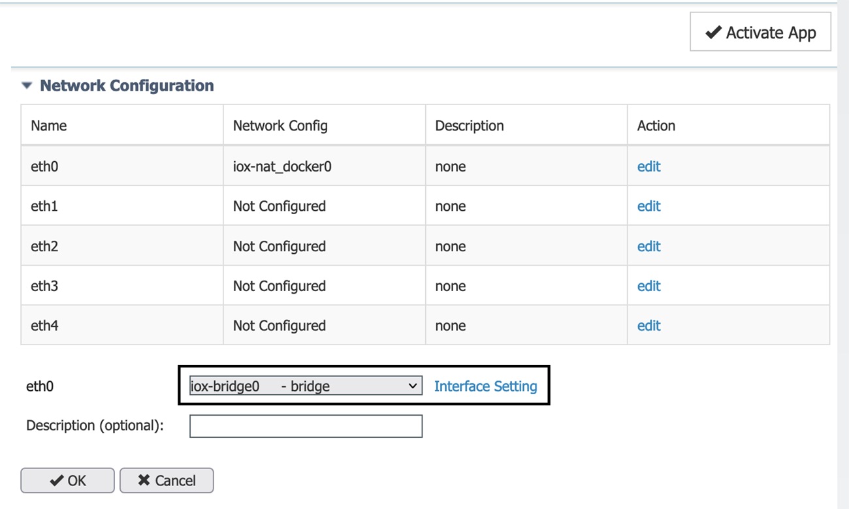Image resolution: width=849 pixels, height=509 pixels.
Task: Select the iox-nat_docker0 config cell
Action: (x=280, y=166)
